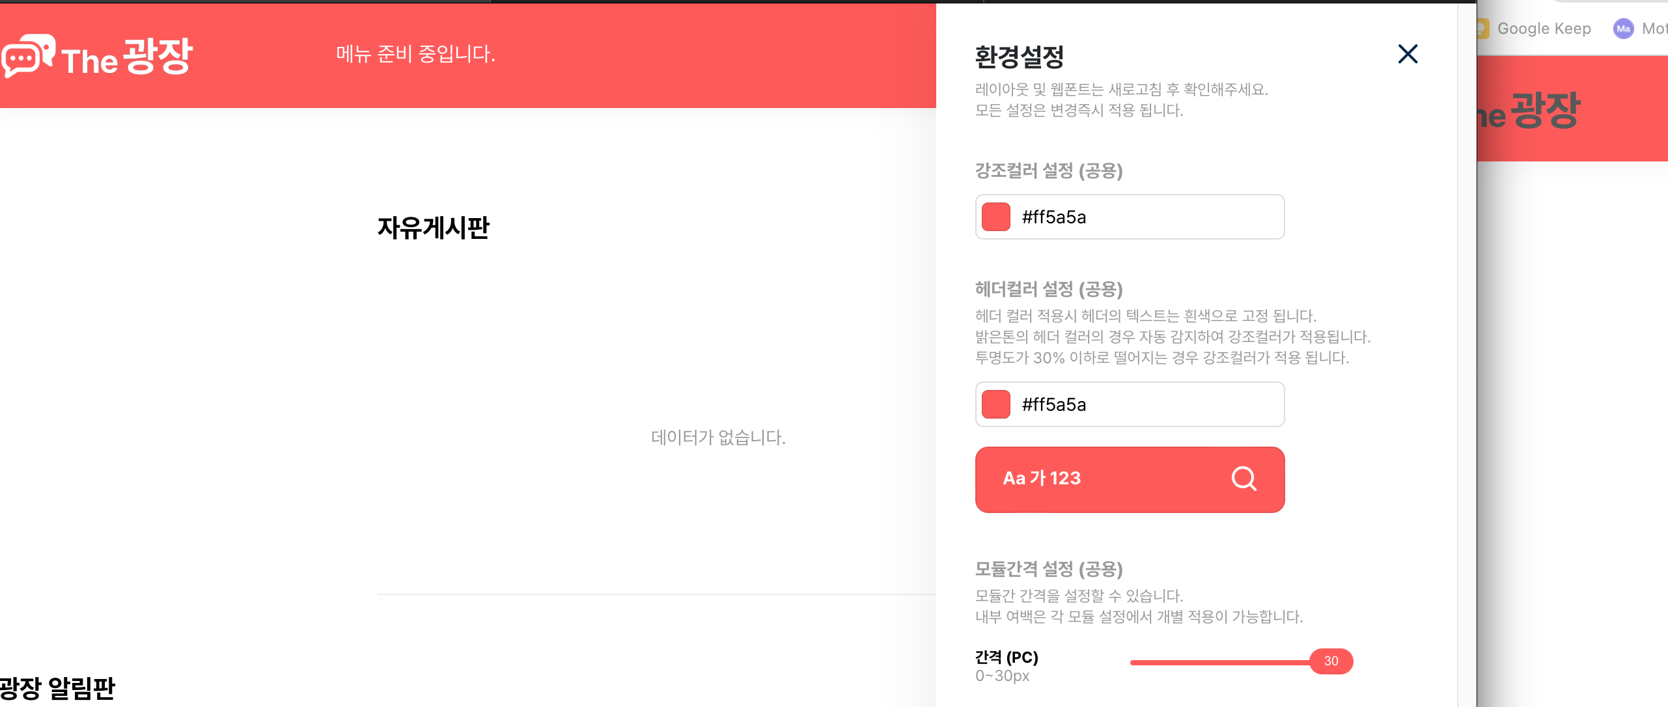Click the magnifier icon in header preview
The image size is (1668, 707).
(x=1244, y=478)
